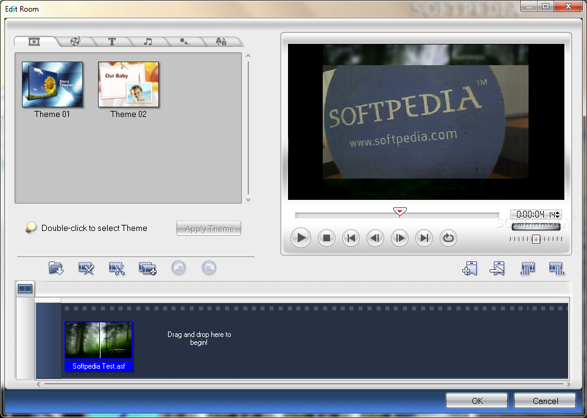587x418 pixels.
Task: Switch to the Theme tab with filmstrip icon
Action: tap(35, 41)
